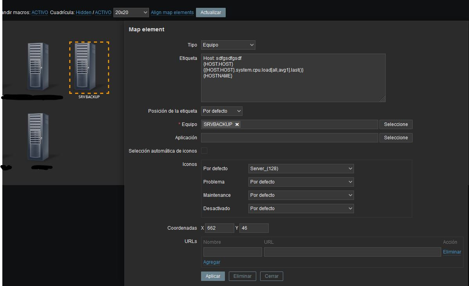Open the Desactivado icon dropdown
469x286 pixels.
click(301, 209)
